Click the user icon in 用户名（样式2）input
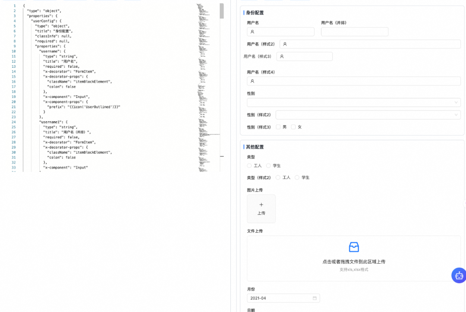 [x=285, y=44]
